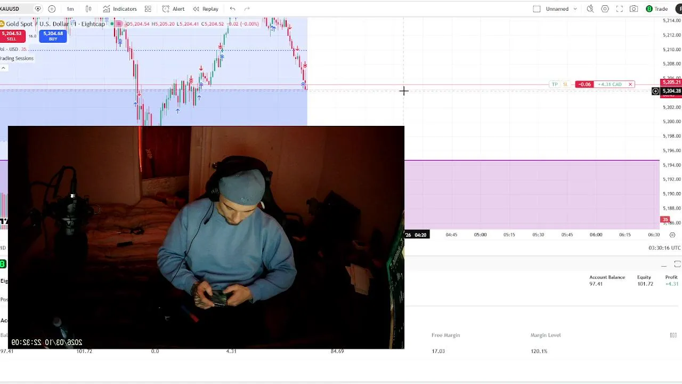
Task: Open the 1m timeframe selector
Action: click(70, 9)
